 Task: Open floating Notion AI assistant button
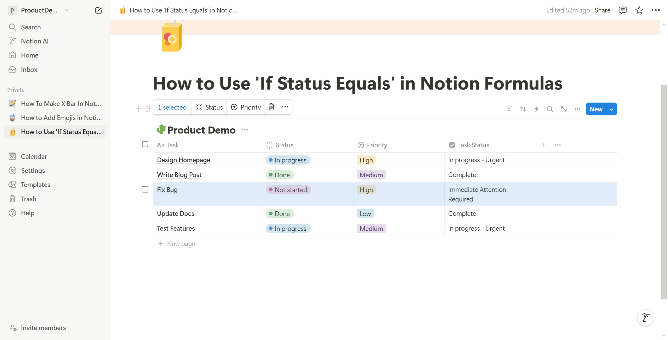click(x=646, y=318)
